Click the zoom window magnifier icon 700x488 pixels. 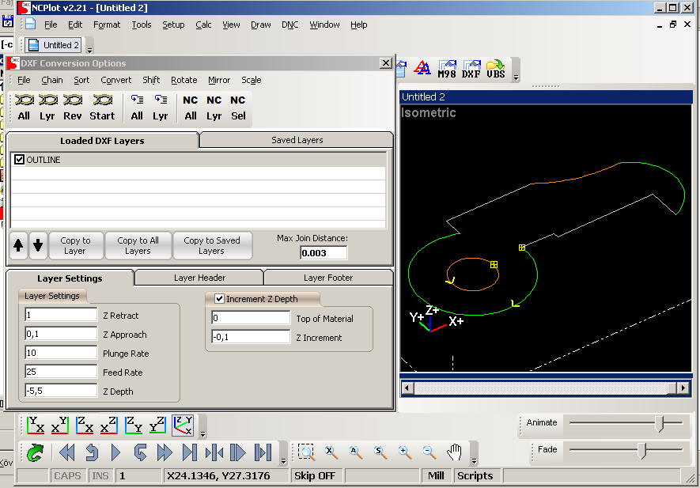click(306, 452)
